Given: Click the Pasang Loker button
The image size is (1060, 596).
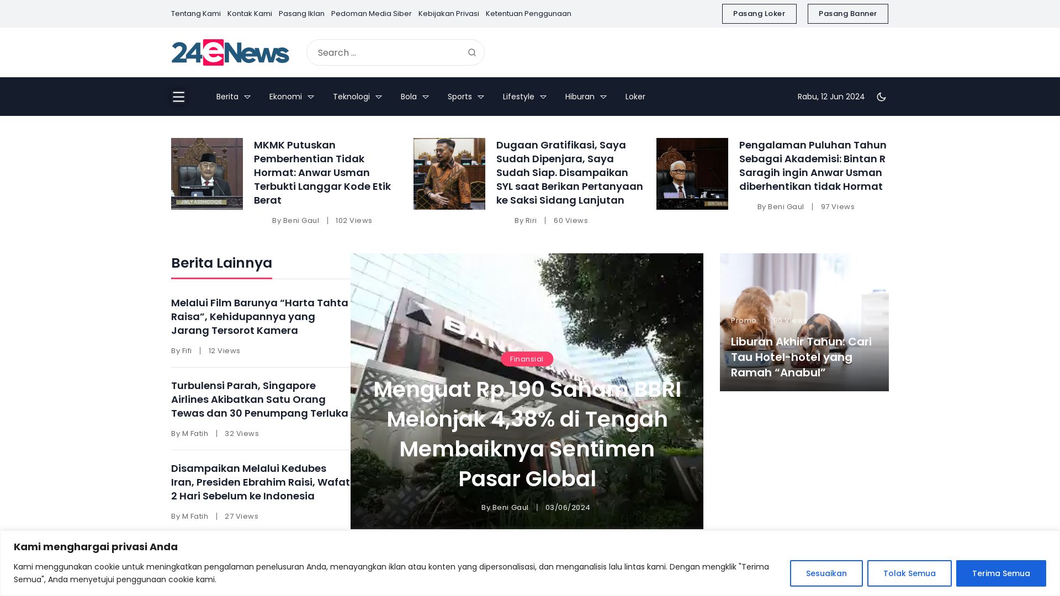Looking at the screenshot, I should tap(759, 14).
